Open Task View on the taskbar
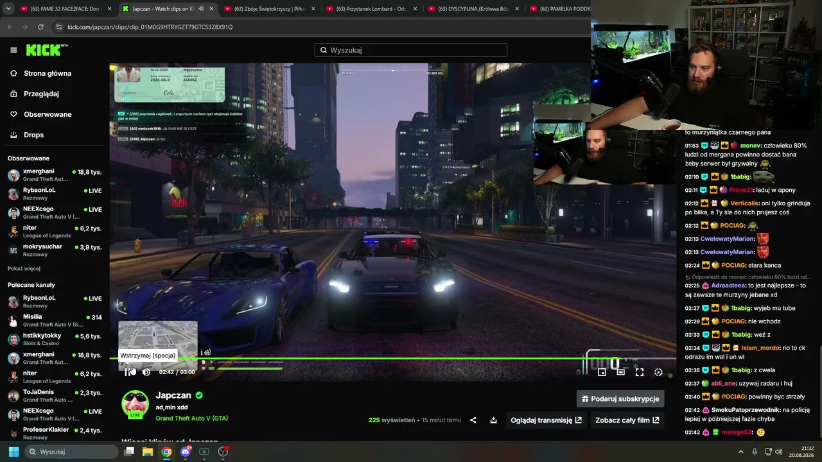 (129, 452)
